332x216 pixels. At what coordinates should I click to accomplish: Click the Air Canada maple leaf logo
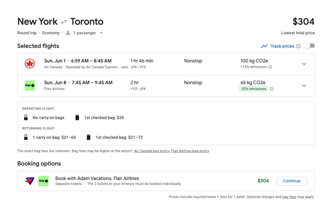30,64
